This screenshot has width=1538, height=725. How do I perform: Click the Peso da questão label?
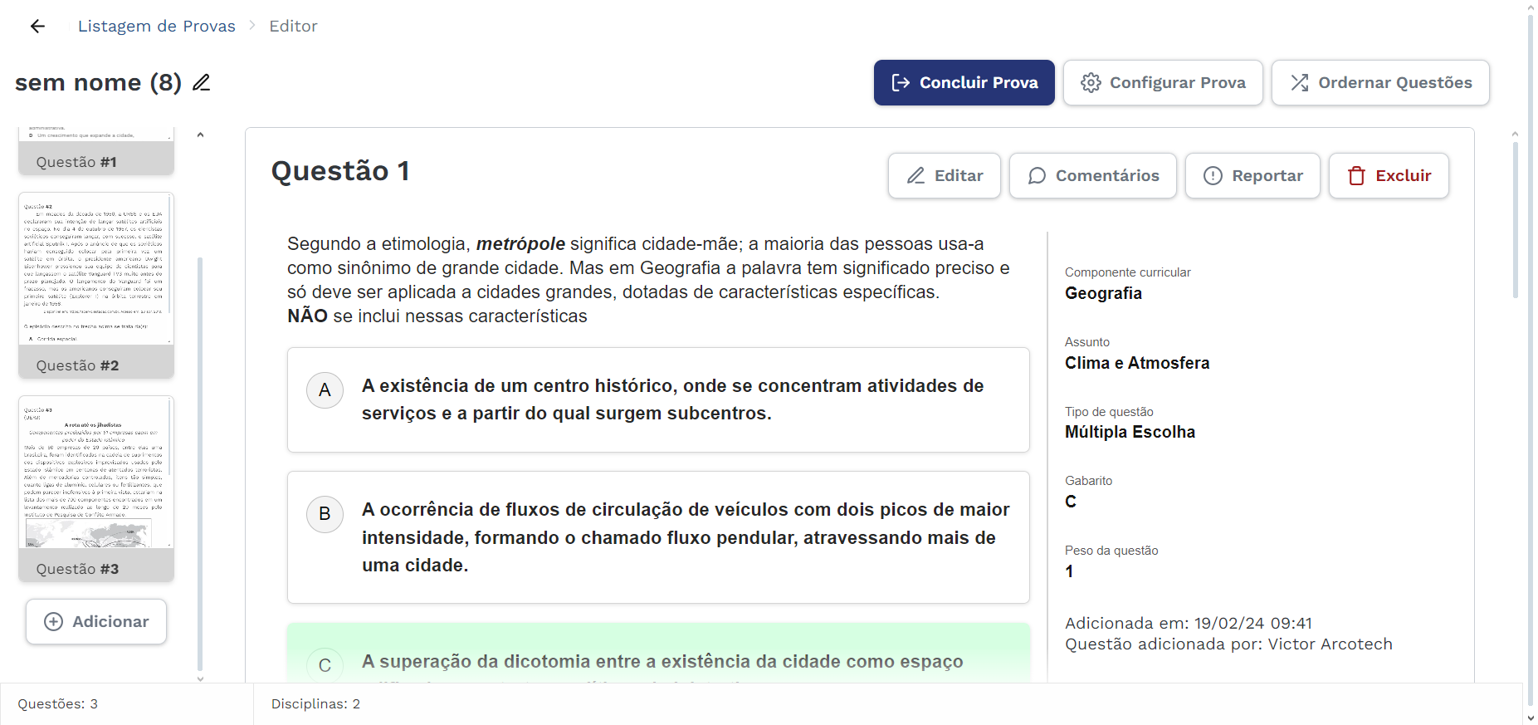click(1111, 551)
